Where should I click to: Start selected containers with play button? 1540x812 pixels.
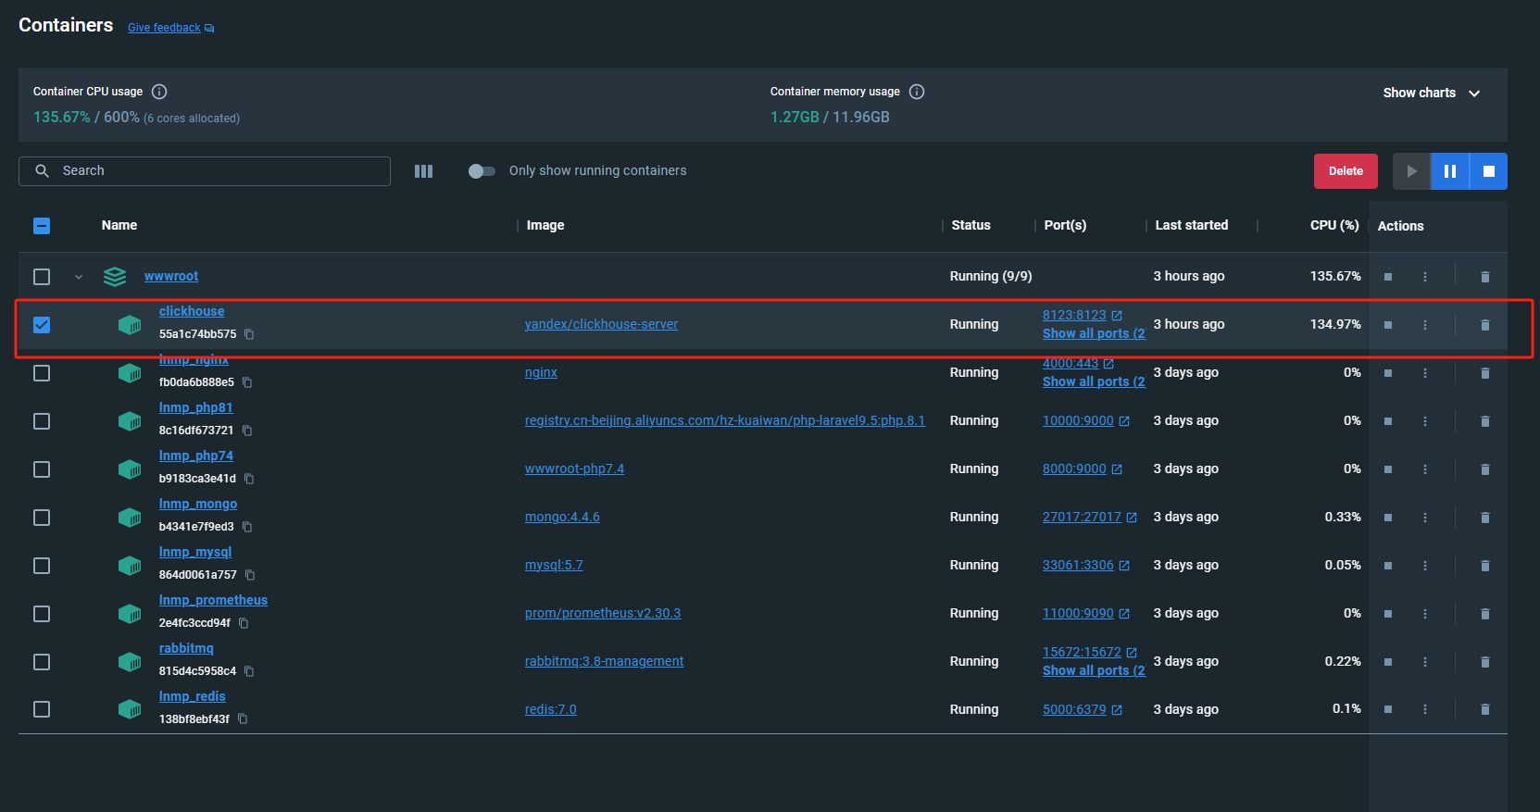[x=1411, y=171]
